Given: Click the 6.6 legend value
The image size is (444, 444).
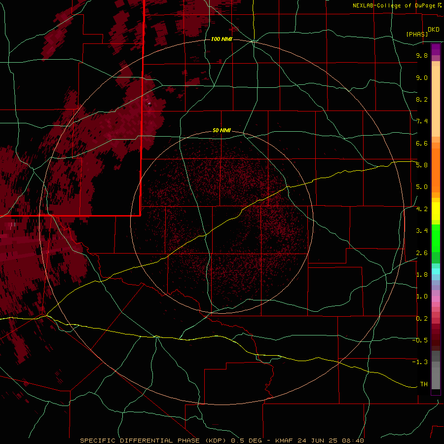Looking at the screenshot, I should pyautogui.click(x=422, y=143).
